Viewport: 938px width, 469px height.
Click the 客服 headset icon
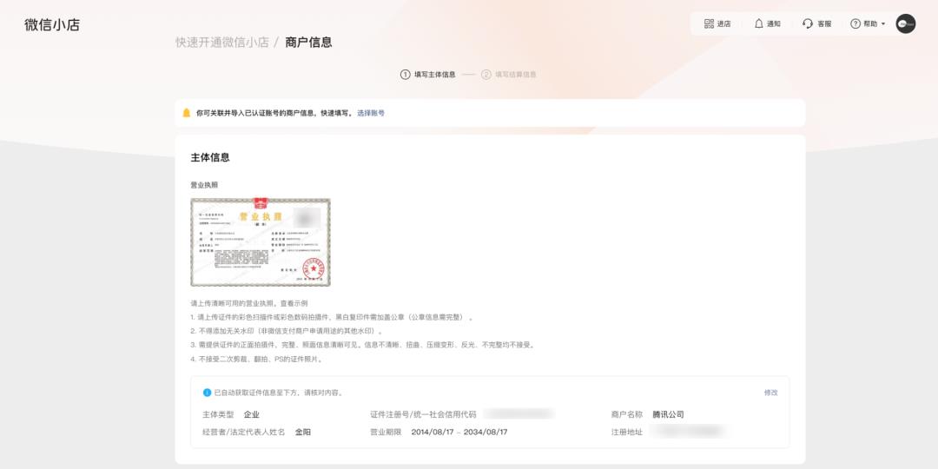tap(808, 24)
